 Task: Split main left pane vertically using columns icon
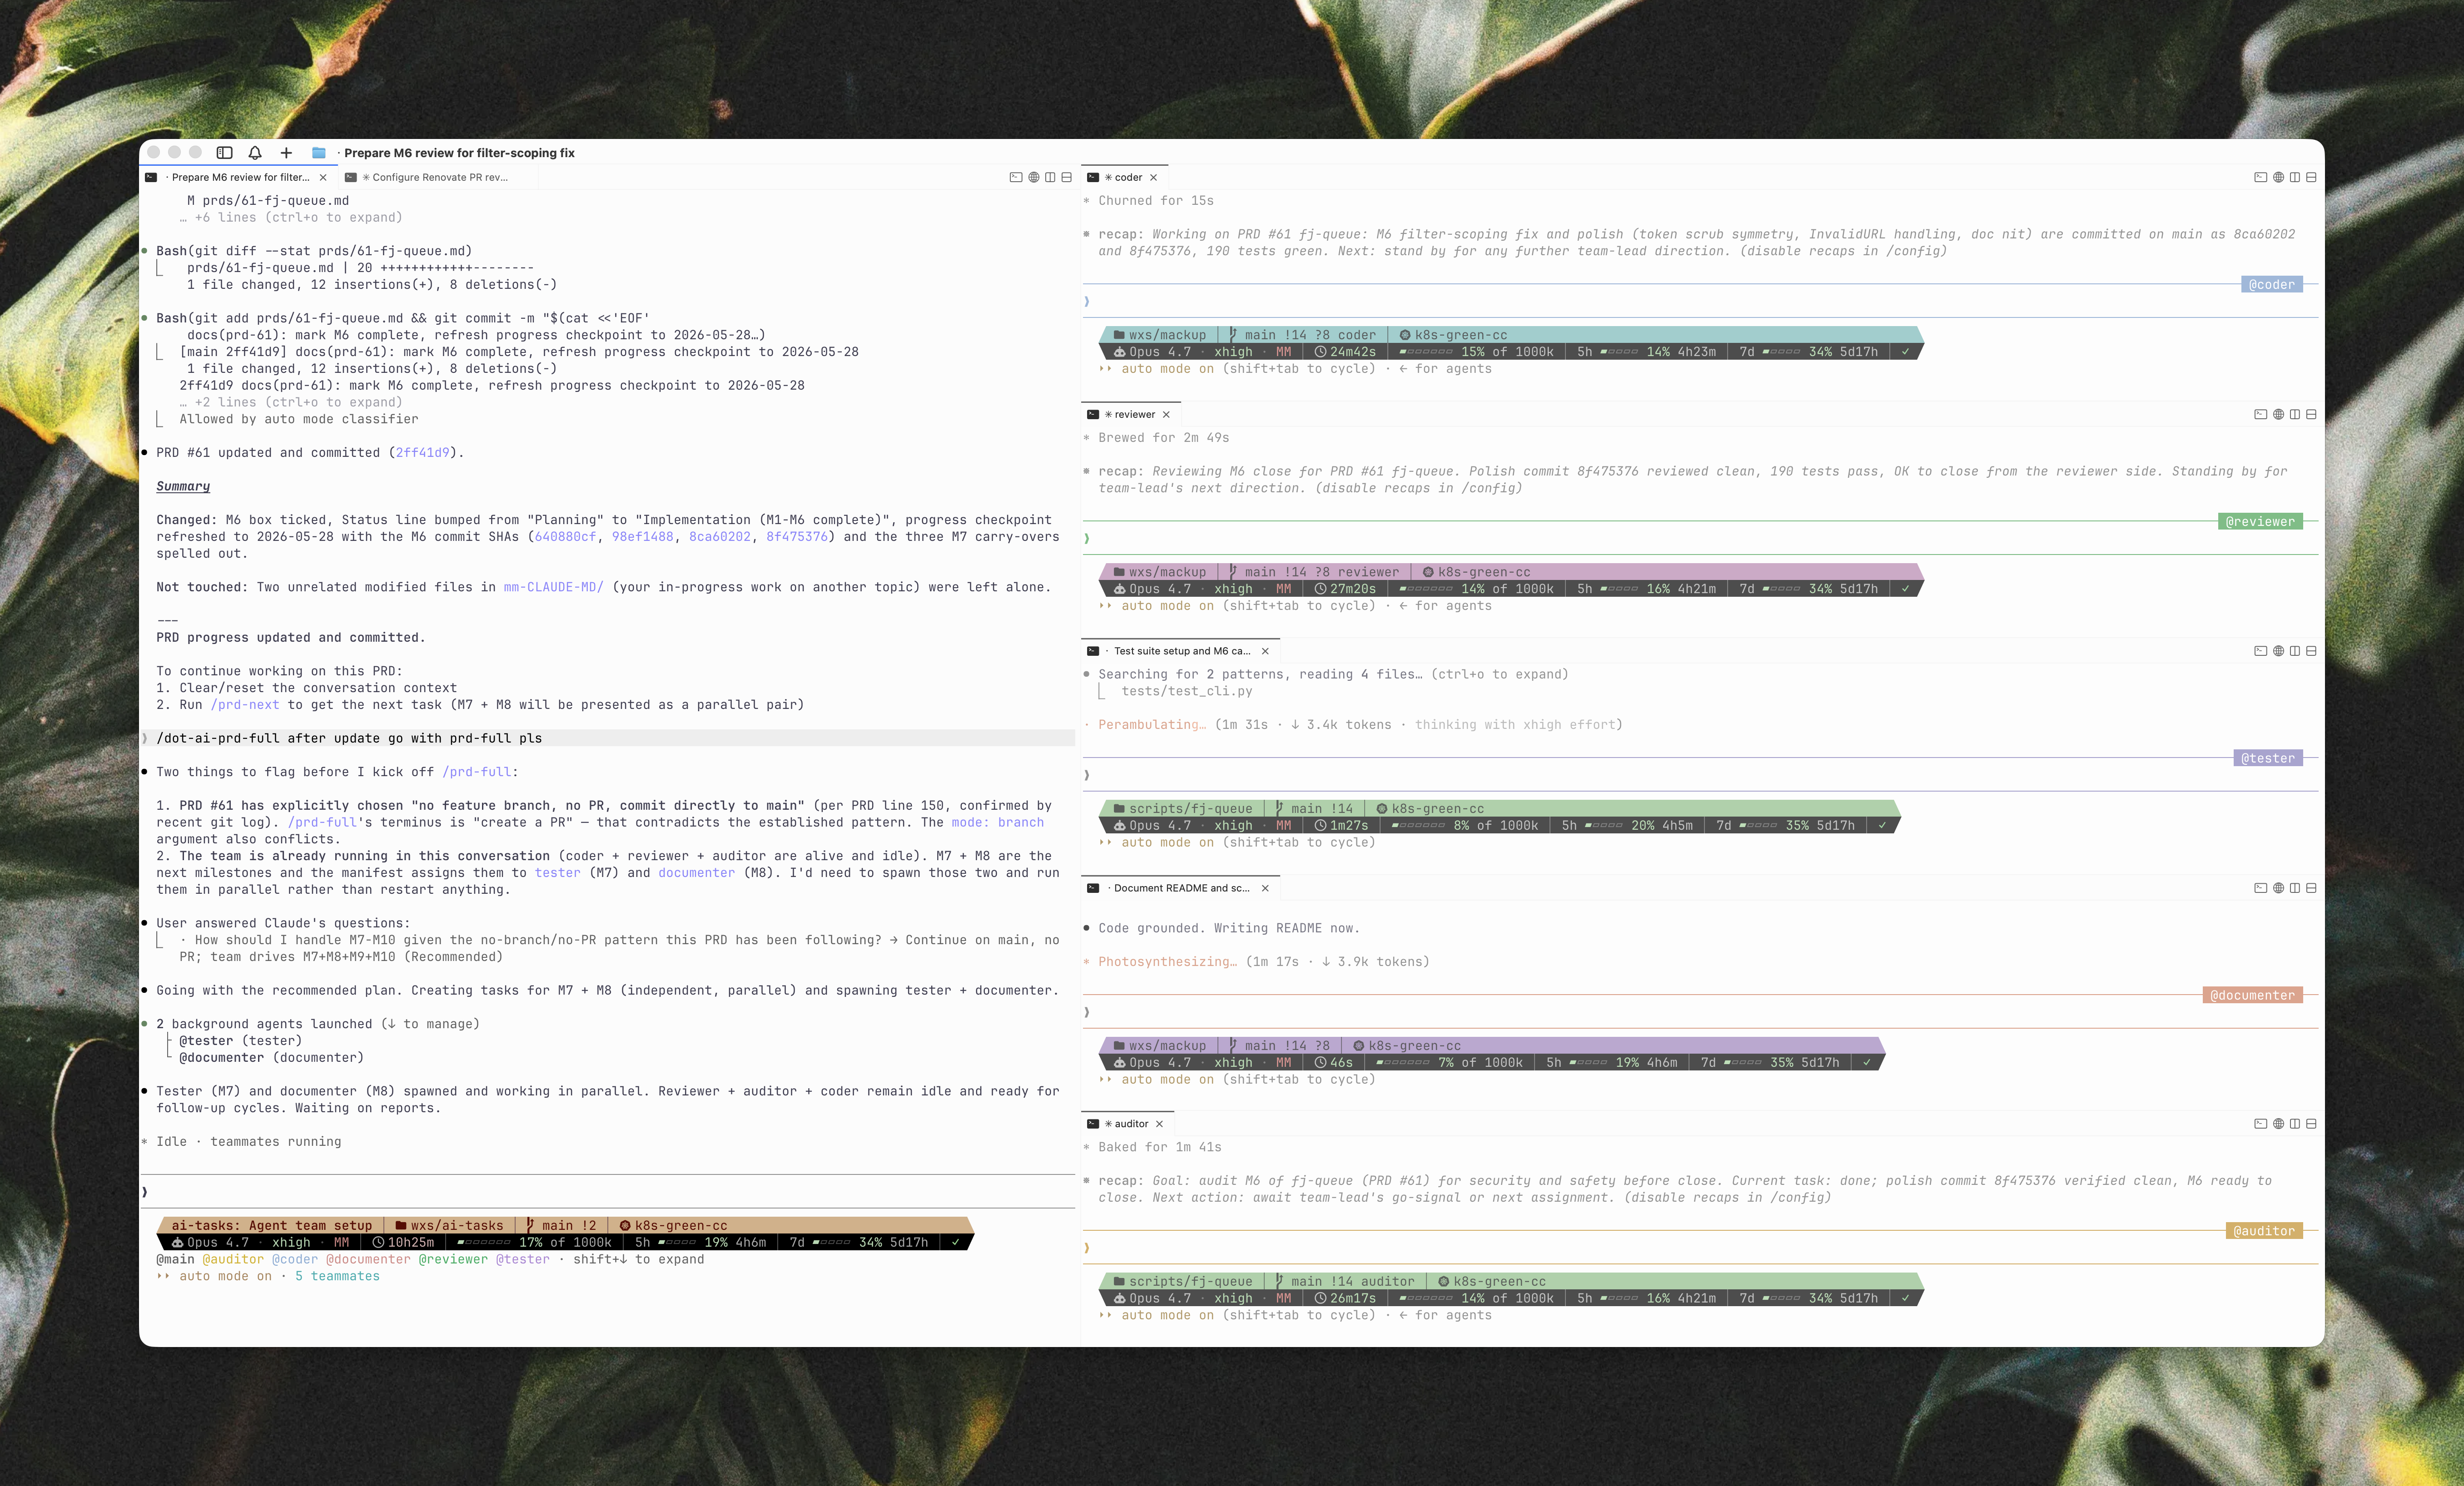pos(1050,177)
